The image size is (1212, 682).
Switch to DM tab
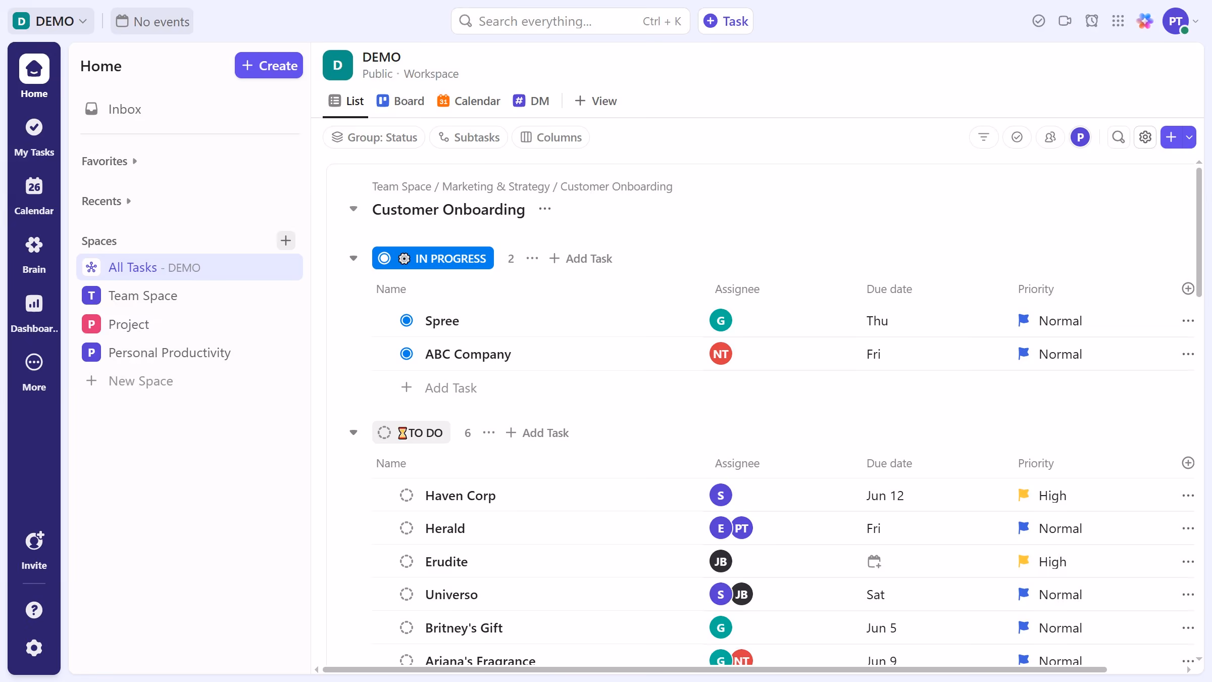531,101
